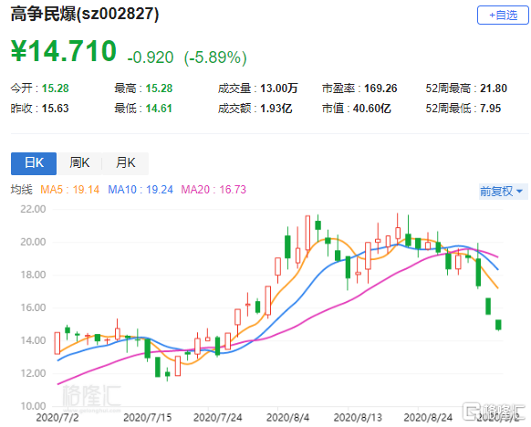Click the 14.00 y-axis label
The height and width of the screenshot is (427, 531).
coord(33,340)
